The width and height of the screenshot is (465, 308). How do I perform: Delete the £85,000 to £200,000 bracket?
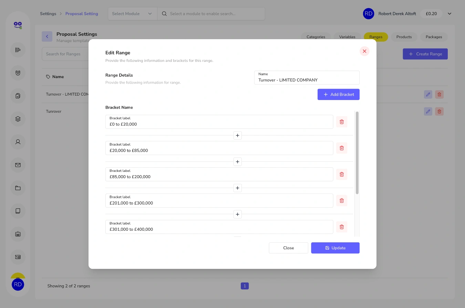[x=342, y=174]
